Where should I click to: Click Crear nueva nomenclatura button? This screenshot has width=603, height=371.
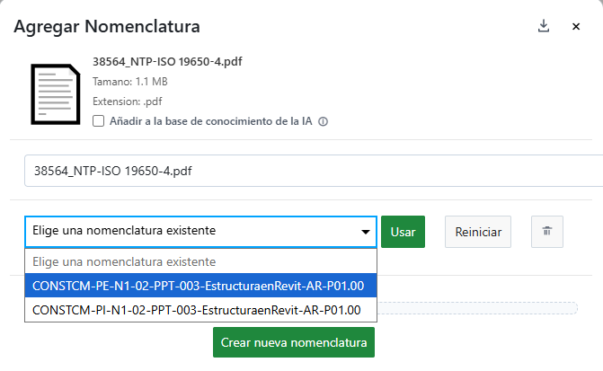(x=294, y=343)
